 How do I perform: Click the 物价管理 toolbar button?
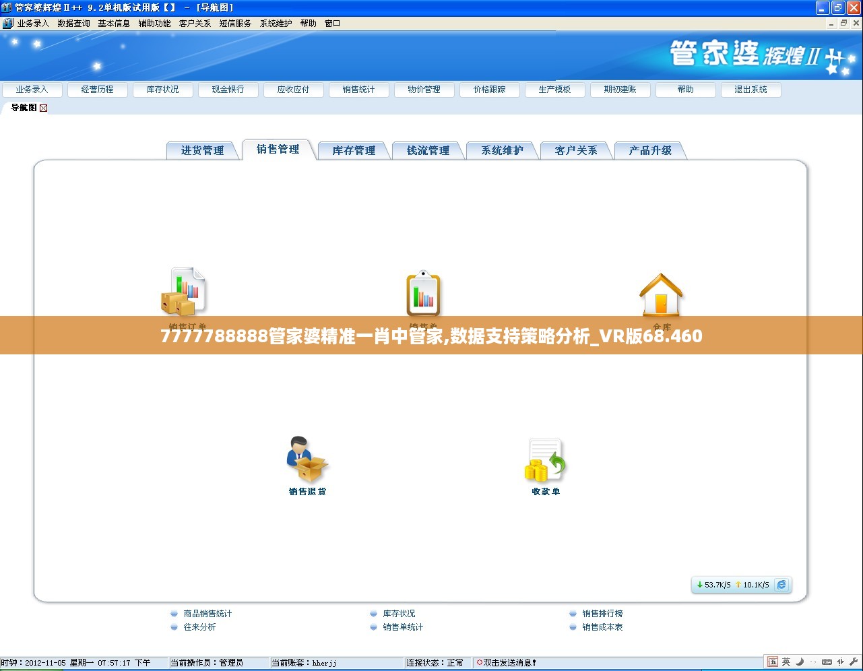(424, 90)
